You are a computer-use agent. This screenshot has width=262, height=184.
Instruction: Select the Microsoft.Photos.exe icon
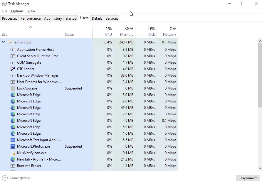click(13, 146)
